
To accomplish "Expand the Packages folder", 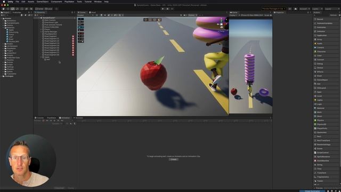I will (2, 76).
